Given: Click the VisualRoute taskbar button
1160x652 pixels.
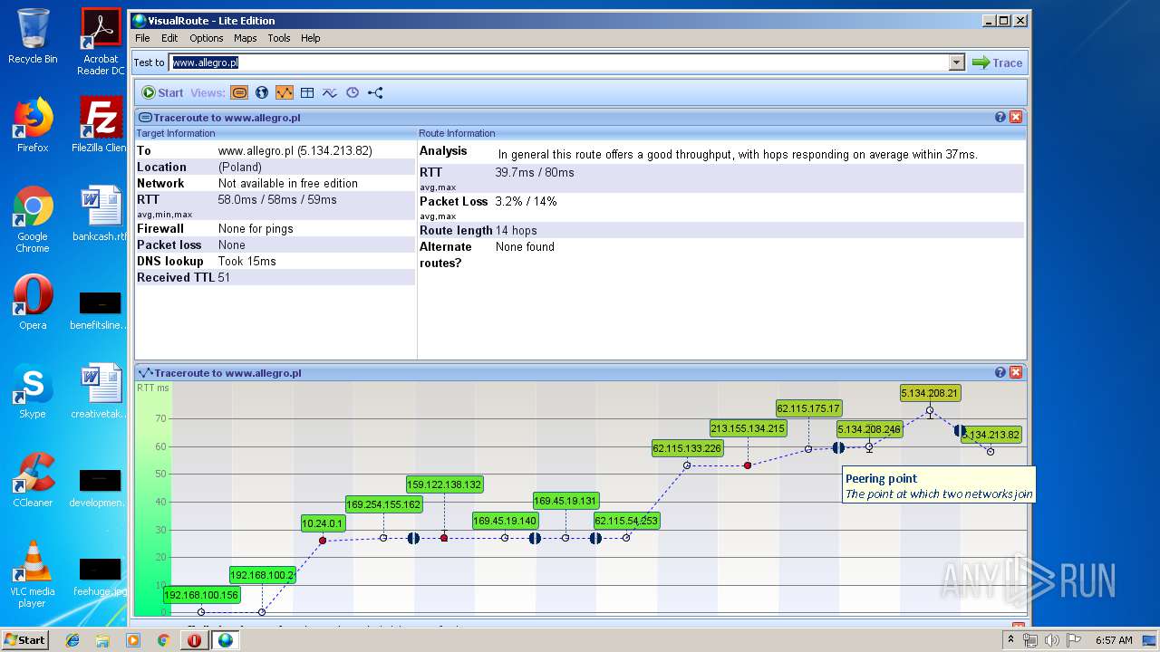Looking at the screenshot, I should pos(226,640).
